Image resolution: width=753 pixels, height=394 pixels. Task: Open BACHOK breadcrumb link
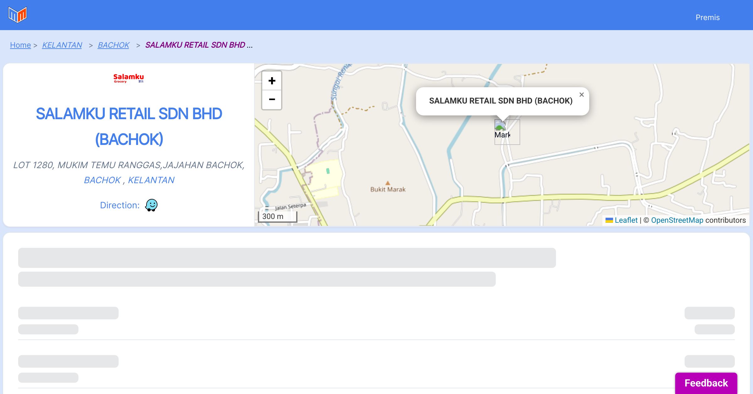[x=113, y=45]
